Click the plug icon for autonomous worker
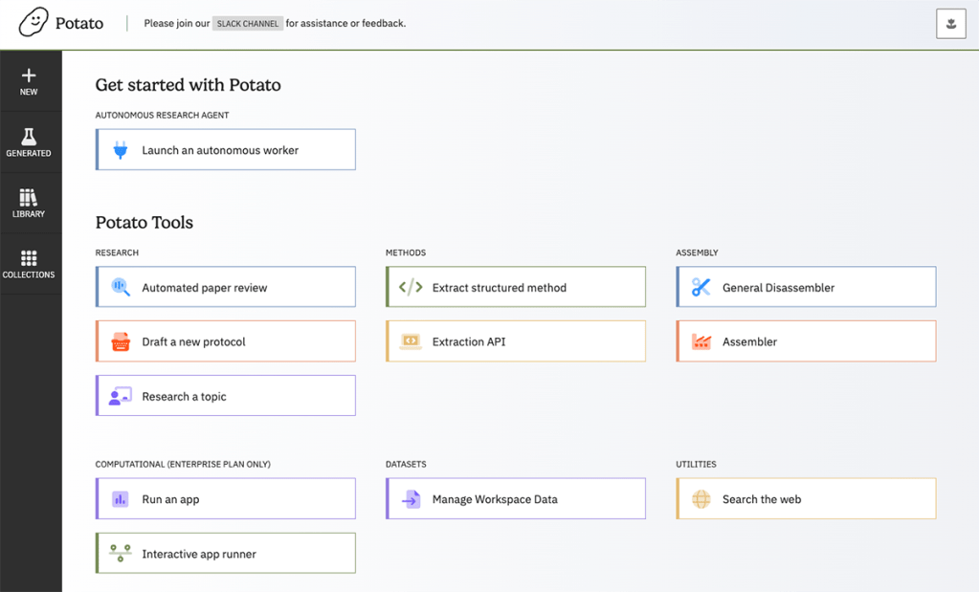 pyautogui.click(x=121, y=150)
